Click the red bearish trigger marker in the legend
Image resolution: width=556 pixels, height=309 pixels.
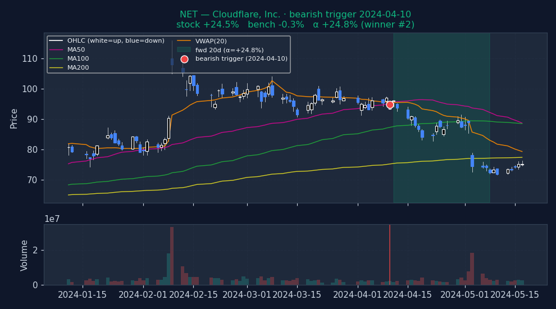(184, 59)
